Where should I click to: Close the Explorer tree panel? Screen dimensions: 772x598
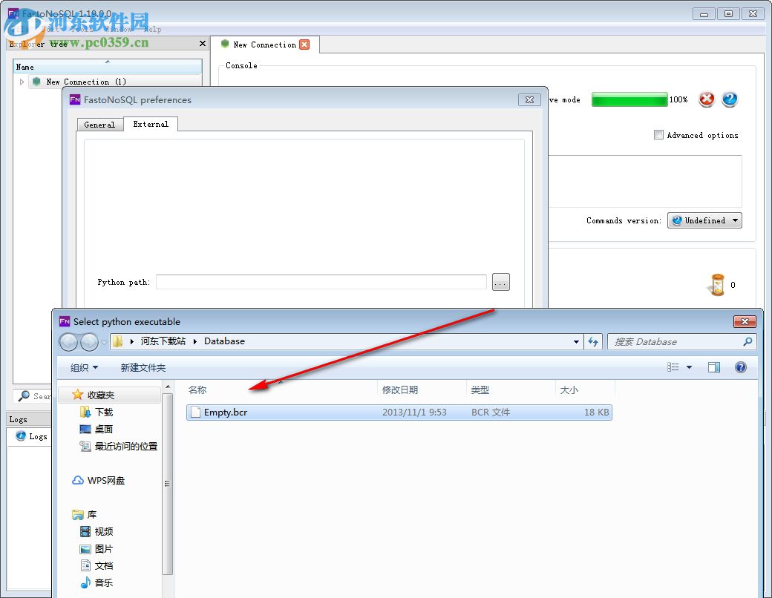click(203, 43)
